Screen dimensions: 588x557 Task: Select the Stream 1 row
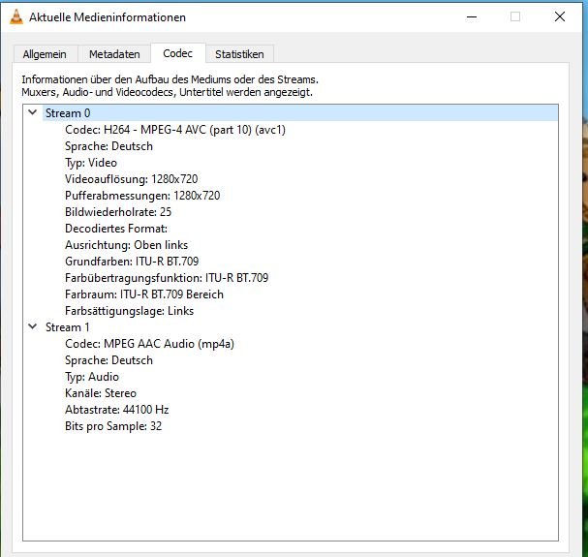click(x=64, y=327)
